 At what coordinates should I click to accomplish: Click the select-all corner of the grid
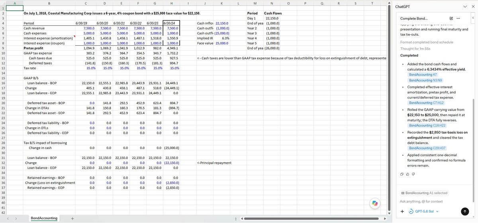click(4, 4)
